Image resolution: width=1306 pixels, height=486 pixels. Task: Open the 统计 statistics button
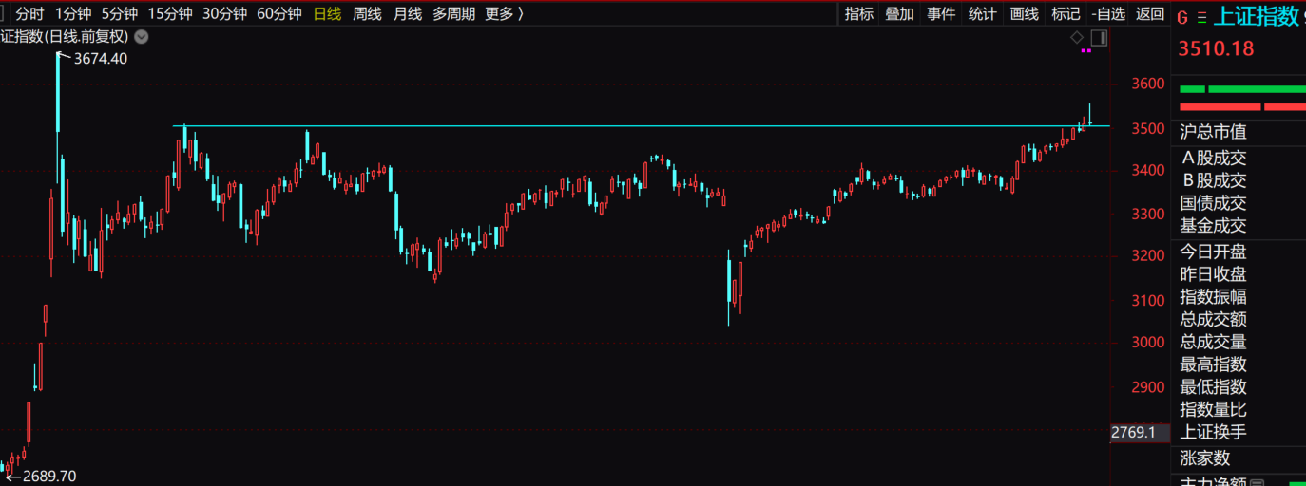coord(982,13)
